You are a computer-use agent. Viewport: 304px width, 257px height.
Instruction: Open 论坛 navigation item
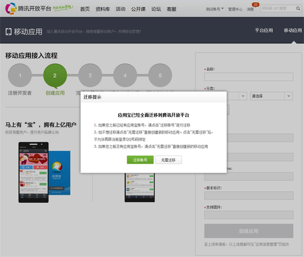(156, 9)
